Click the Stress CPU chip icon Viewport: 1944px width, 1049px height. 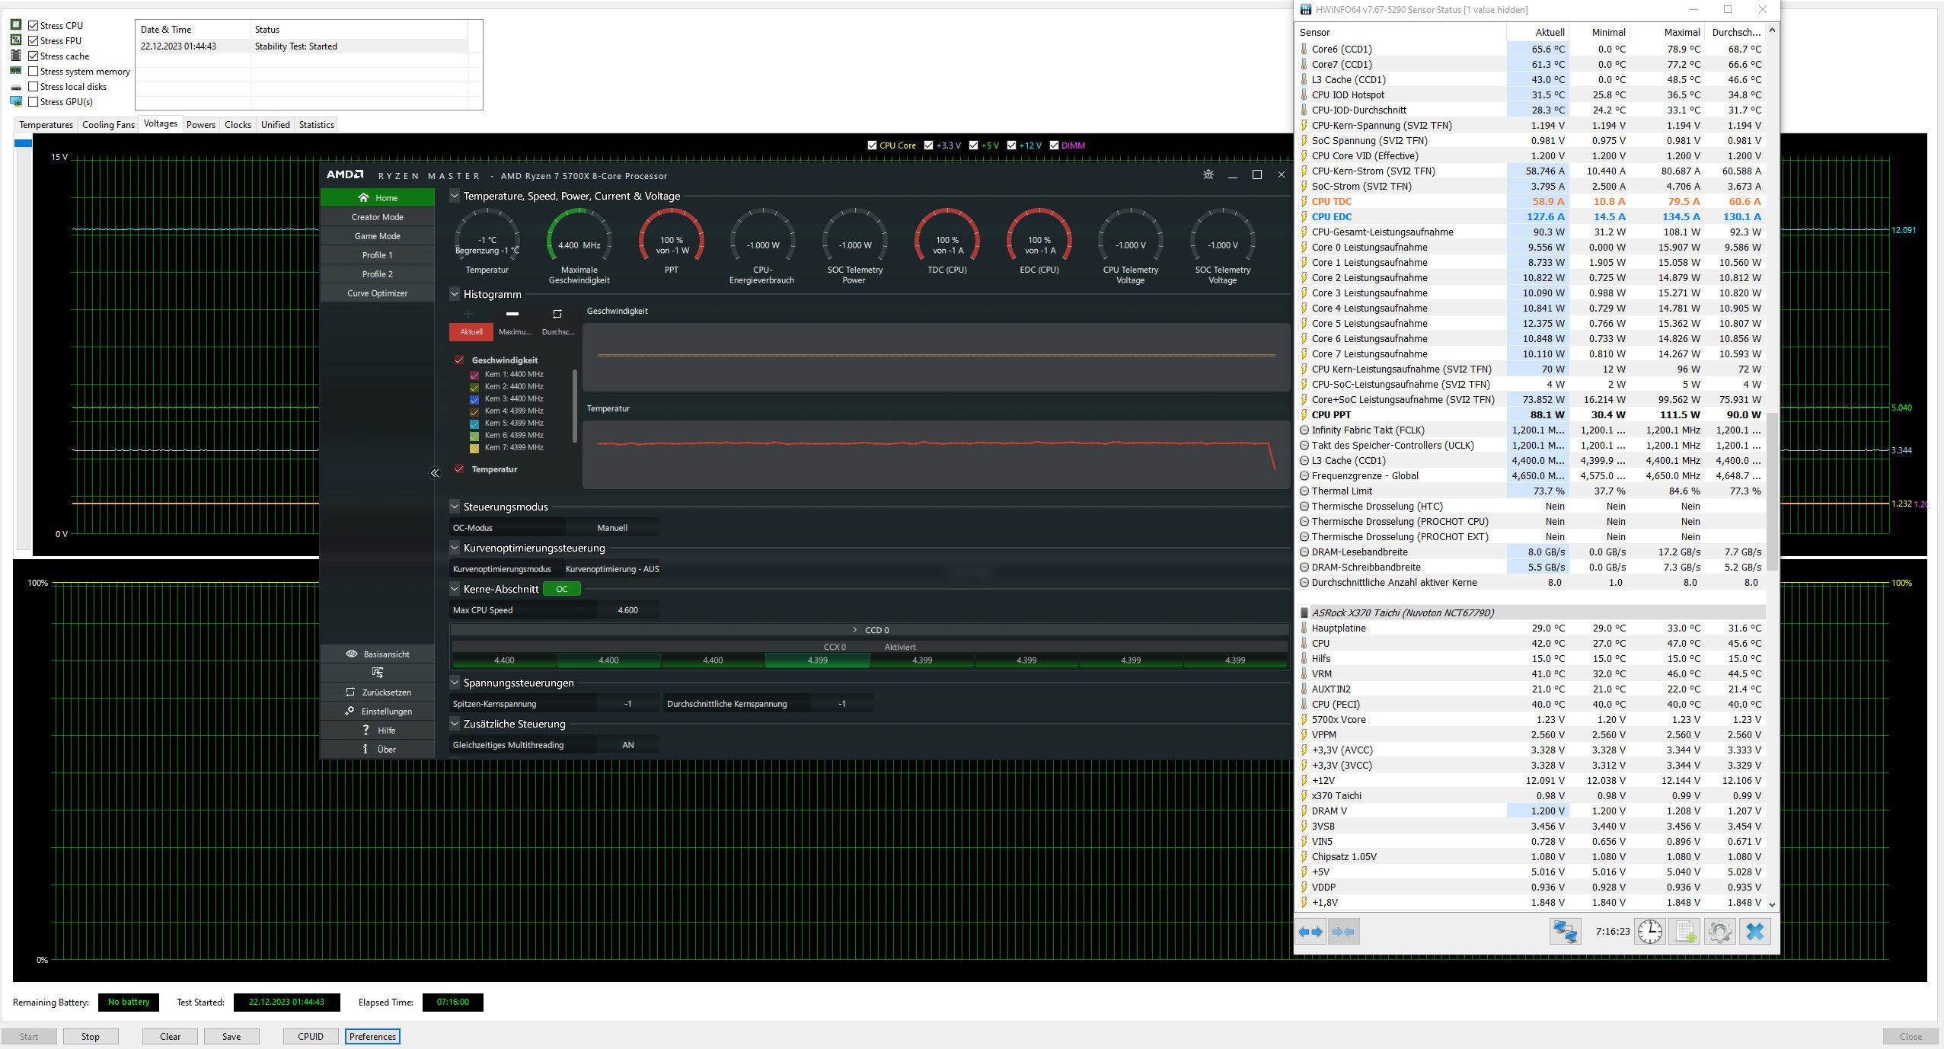16,25
